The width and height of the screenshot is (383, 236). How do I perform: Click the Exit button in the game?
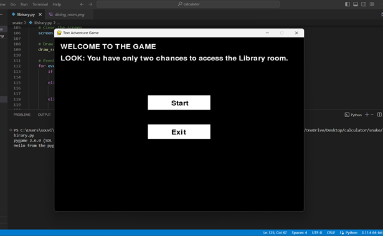point(179,131)
